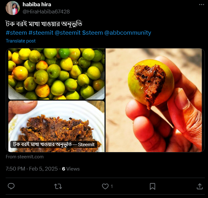Screen dimensions: 208x198
Task: Repost this tweet using retweet icon
Action: pos(58,186)
